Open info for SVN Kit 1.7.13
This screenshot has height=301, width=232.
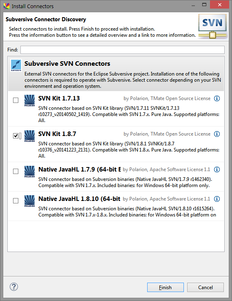click(x=217, y=98)
